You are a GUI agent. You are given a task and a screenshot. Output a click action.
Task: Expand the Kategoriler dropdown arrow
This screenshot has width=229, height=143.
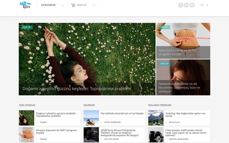(63, 5)
